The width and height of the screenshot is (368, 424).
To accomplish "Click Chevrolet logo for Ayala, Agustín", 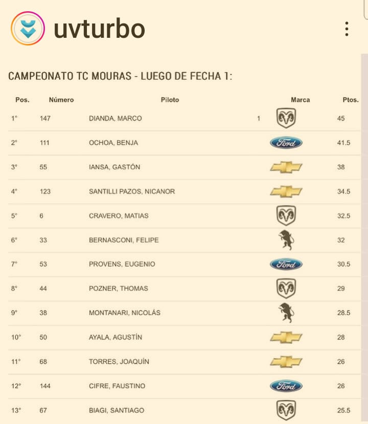I will 286,337.
